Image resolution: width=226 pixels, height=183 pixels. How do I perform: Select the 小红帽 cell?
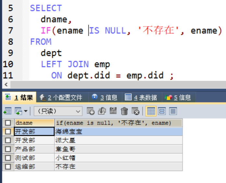[x=119, y=158]
